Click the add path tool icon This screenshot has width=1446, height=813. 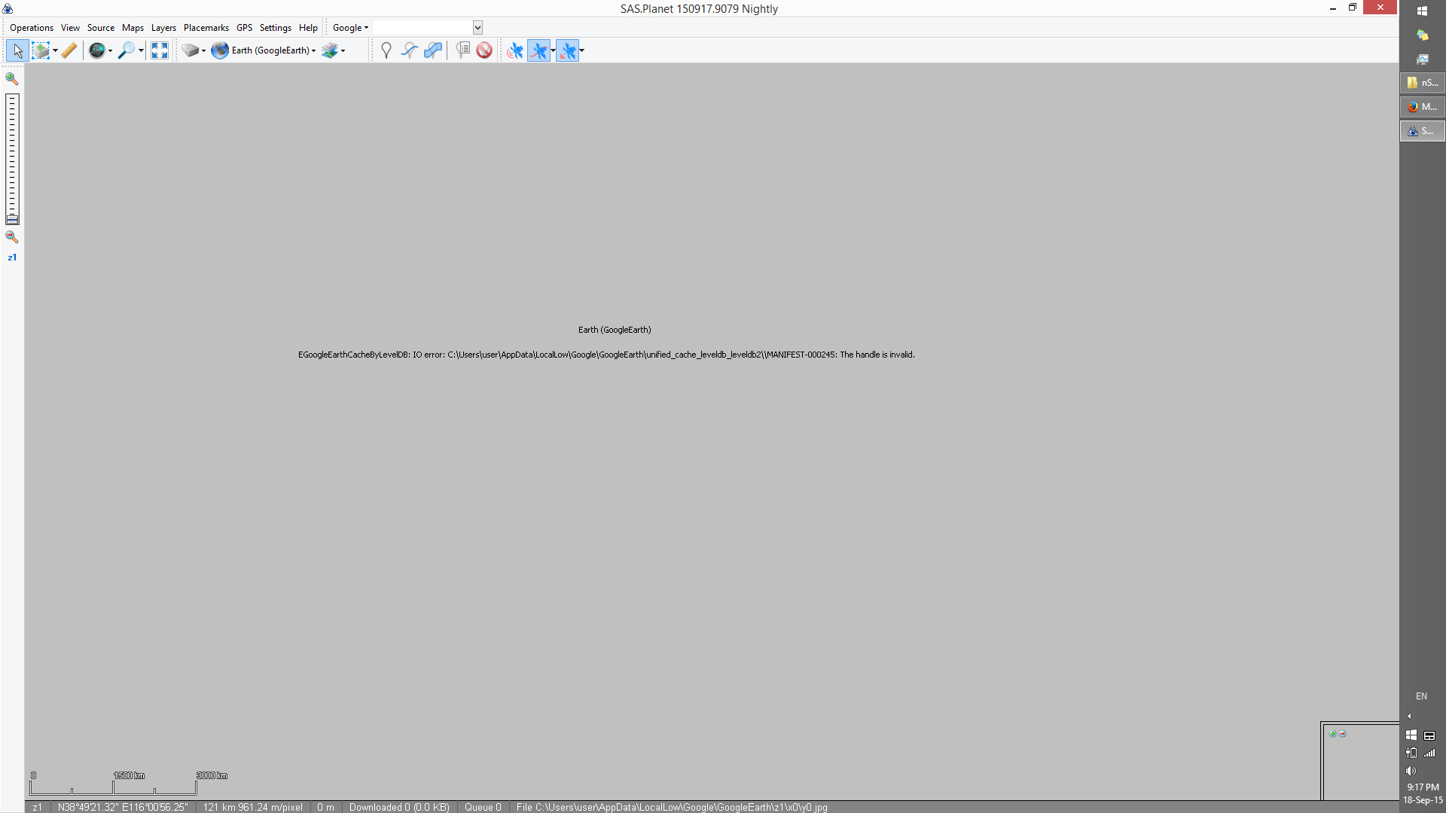point(409,50)
